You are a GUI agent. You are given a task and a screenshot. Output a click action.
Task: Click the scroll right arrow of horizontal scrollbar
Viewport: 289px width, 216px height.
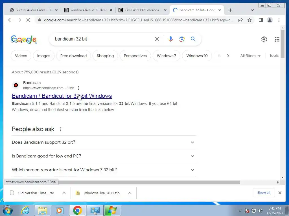(x=278, y=182)
